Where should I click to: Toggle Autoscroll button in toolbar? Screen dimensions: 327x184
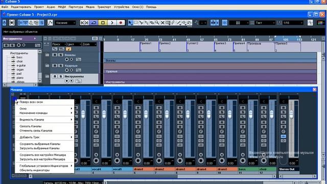pos(213,22)
